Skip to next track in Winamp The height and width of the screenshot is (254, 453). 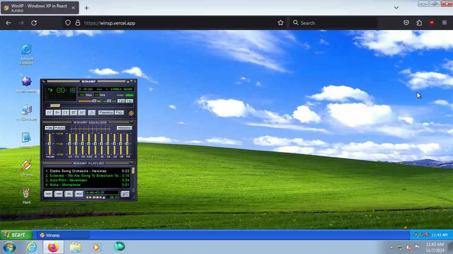tap(82, 113)
